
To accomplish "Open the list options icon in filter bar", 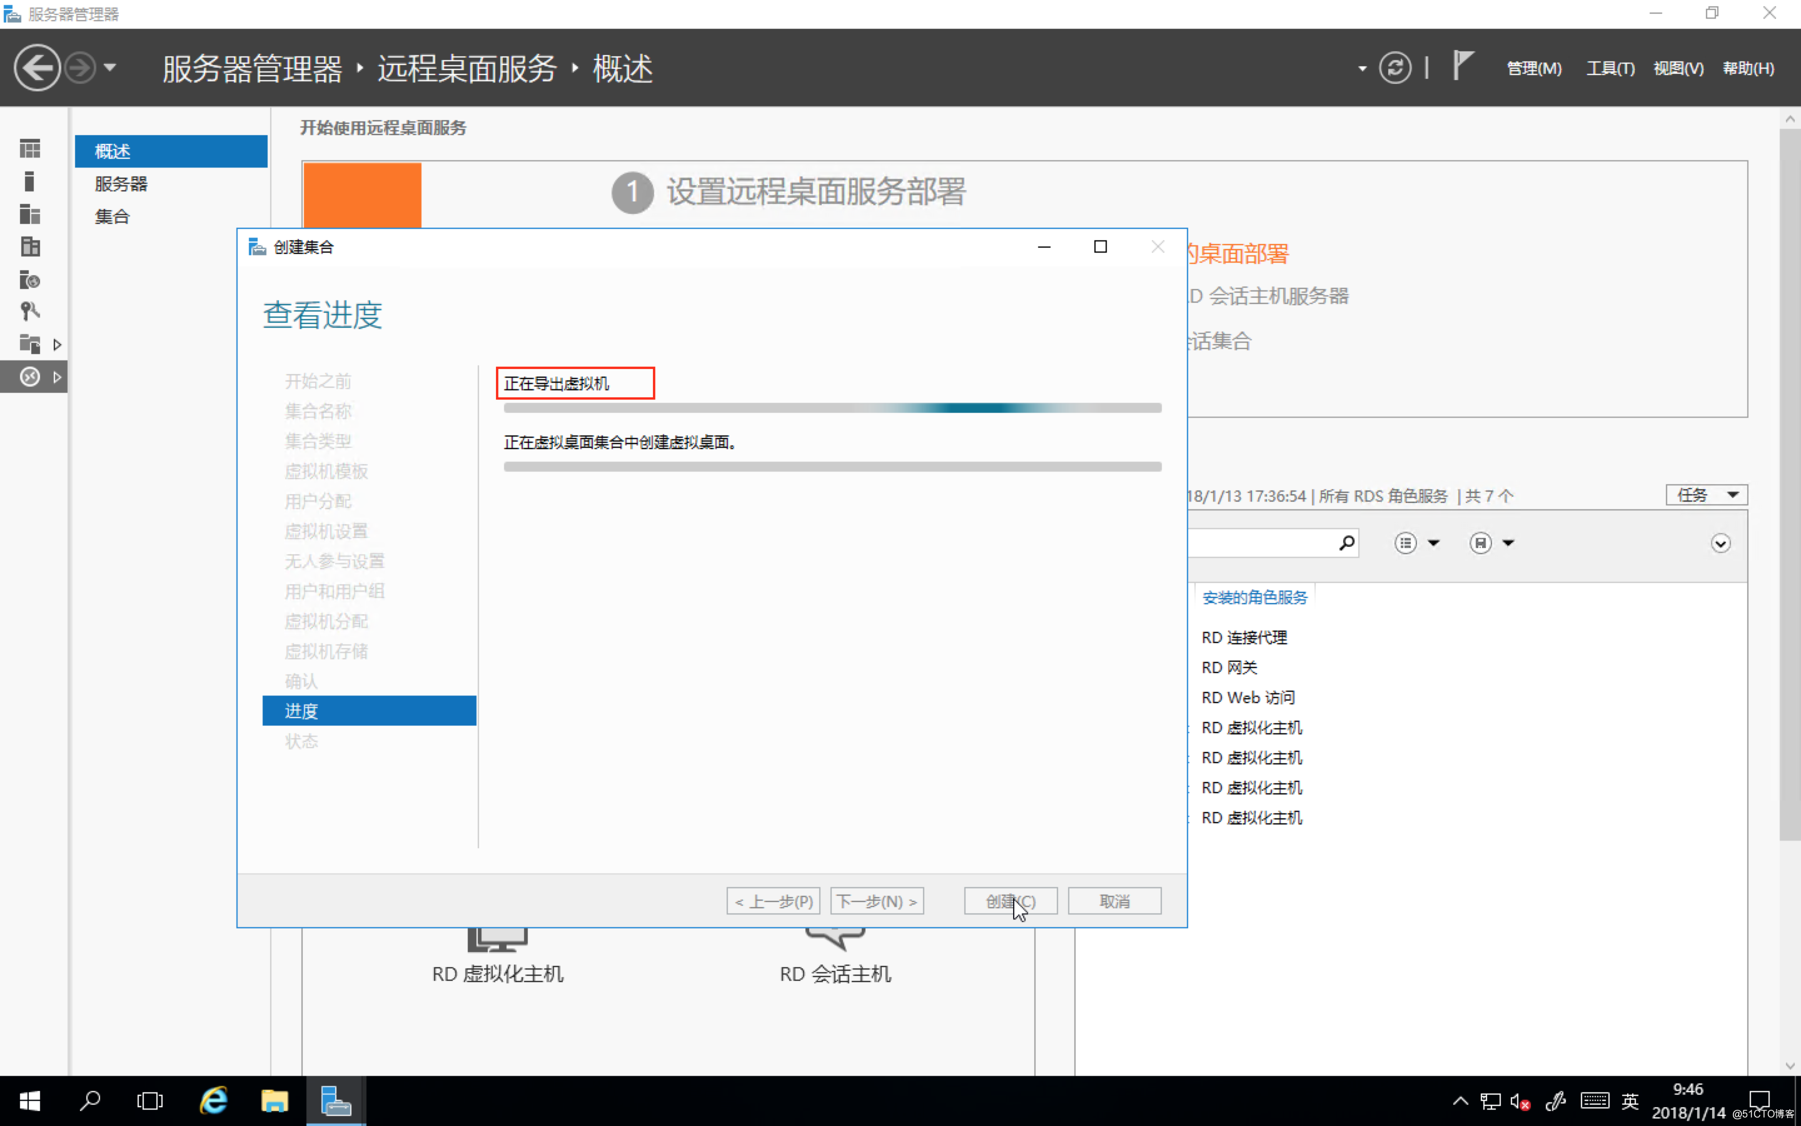I will [x=1405, y=543].
